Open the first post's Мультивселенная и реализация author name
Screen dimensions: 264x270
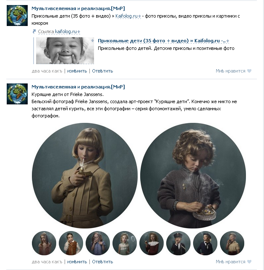tap(78, 8)
